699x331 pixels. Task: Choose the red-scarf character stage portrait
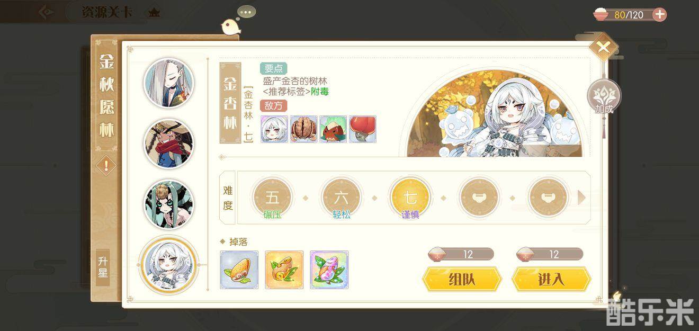(x=169, y=144)
